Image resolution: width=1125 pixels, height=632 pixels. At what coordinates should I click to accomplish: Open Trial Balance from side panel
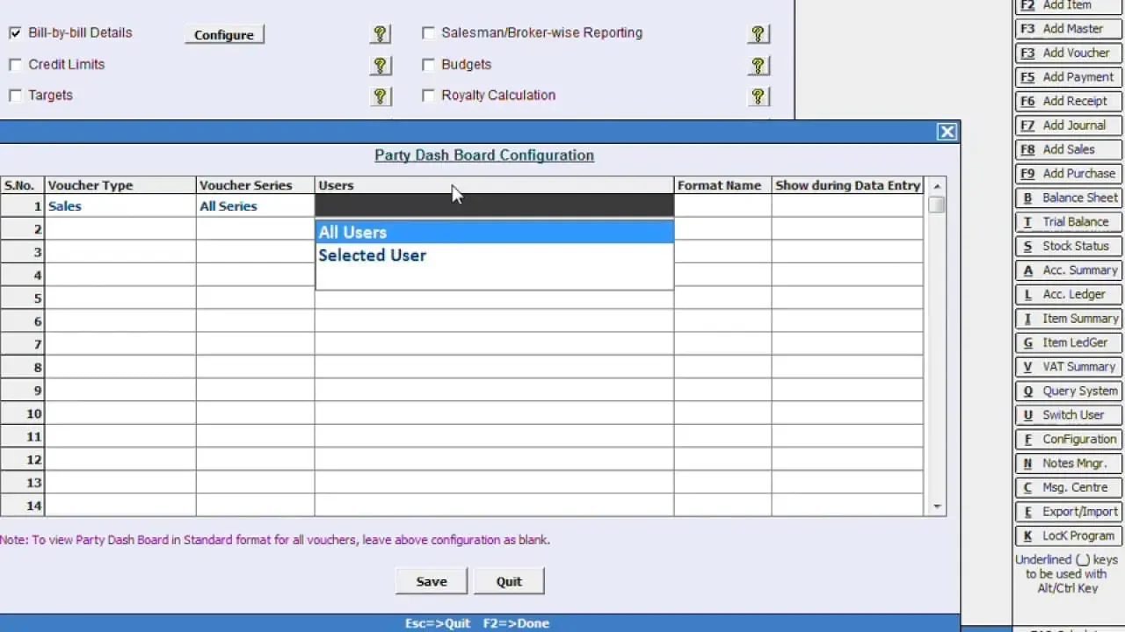[1068, 222]
